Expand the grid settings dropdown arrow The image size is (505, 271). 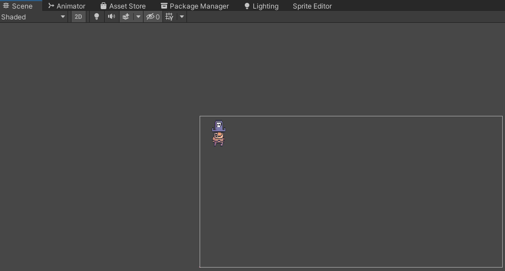coord(182,17)
